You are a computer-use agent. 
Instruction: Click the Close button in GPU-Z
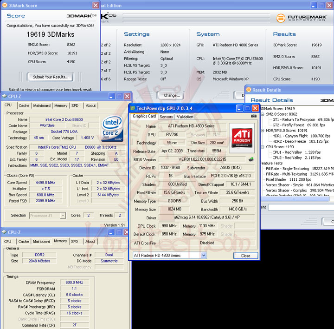point(245,256)
